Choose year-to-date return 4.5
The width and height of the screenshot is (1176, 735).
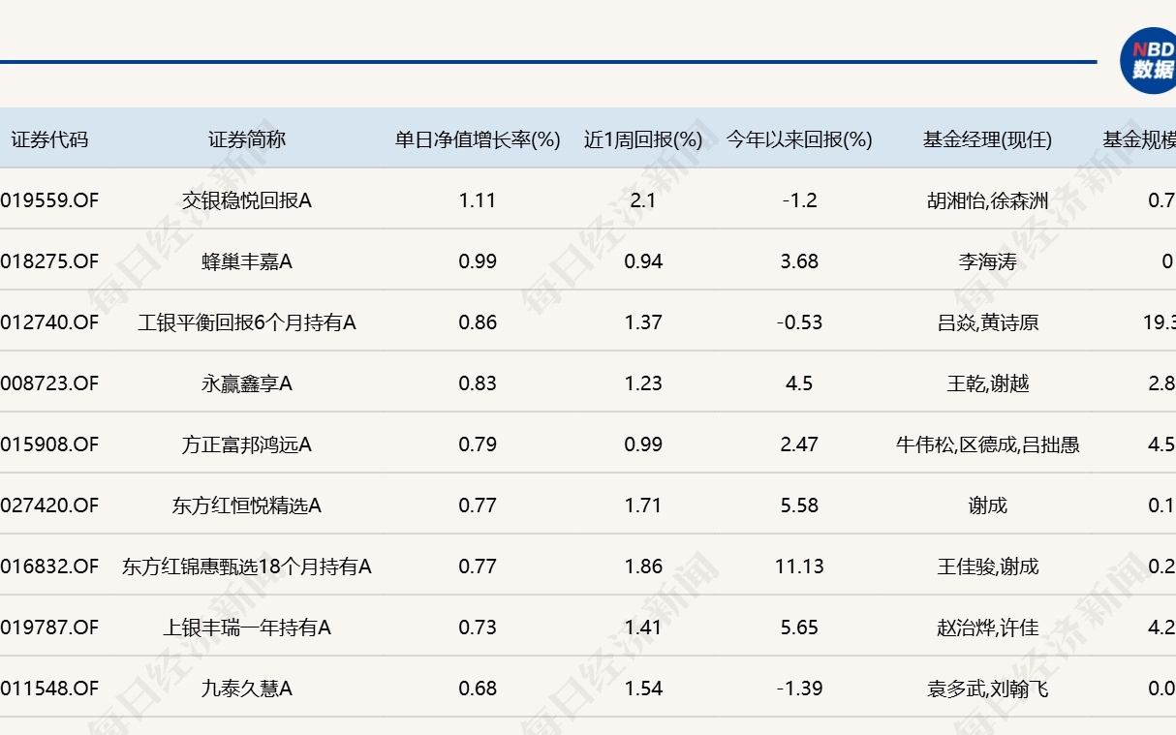tap(799, 383)
